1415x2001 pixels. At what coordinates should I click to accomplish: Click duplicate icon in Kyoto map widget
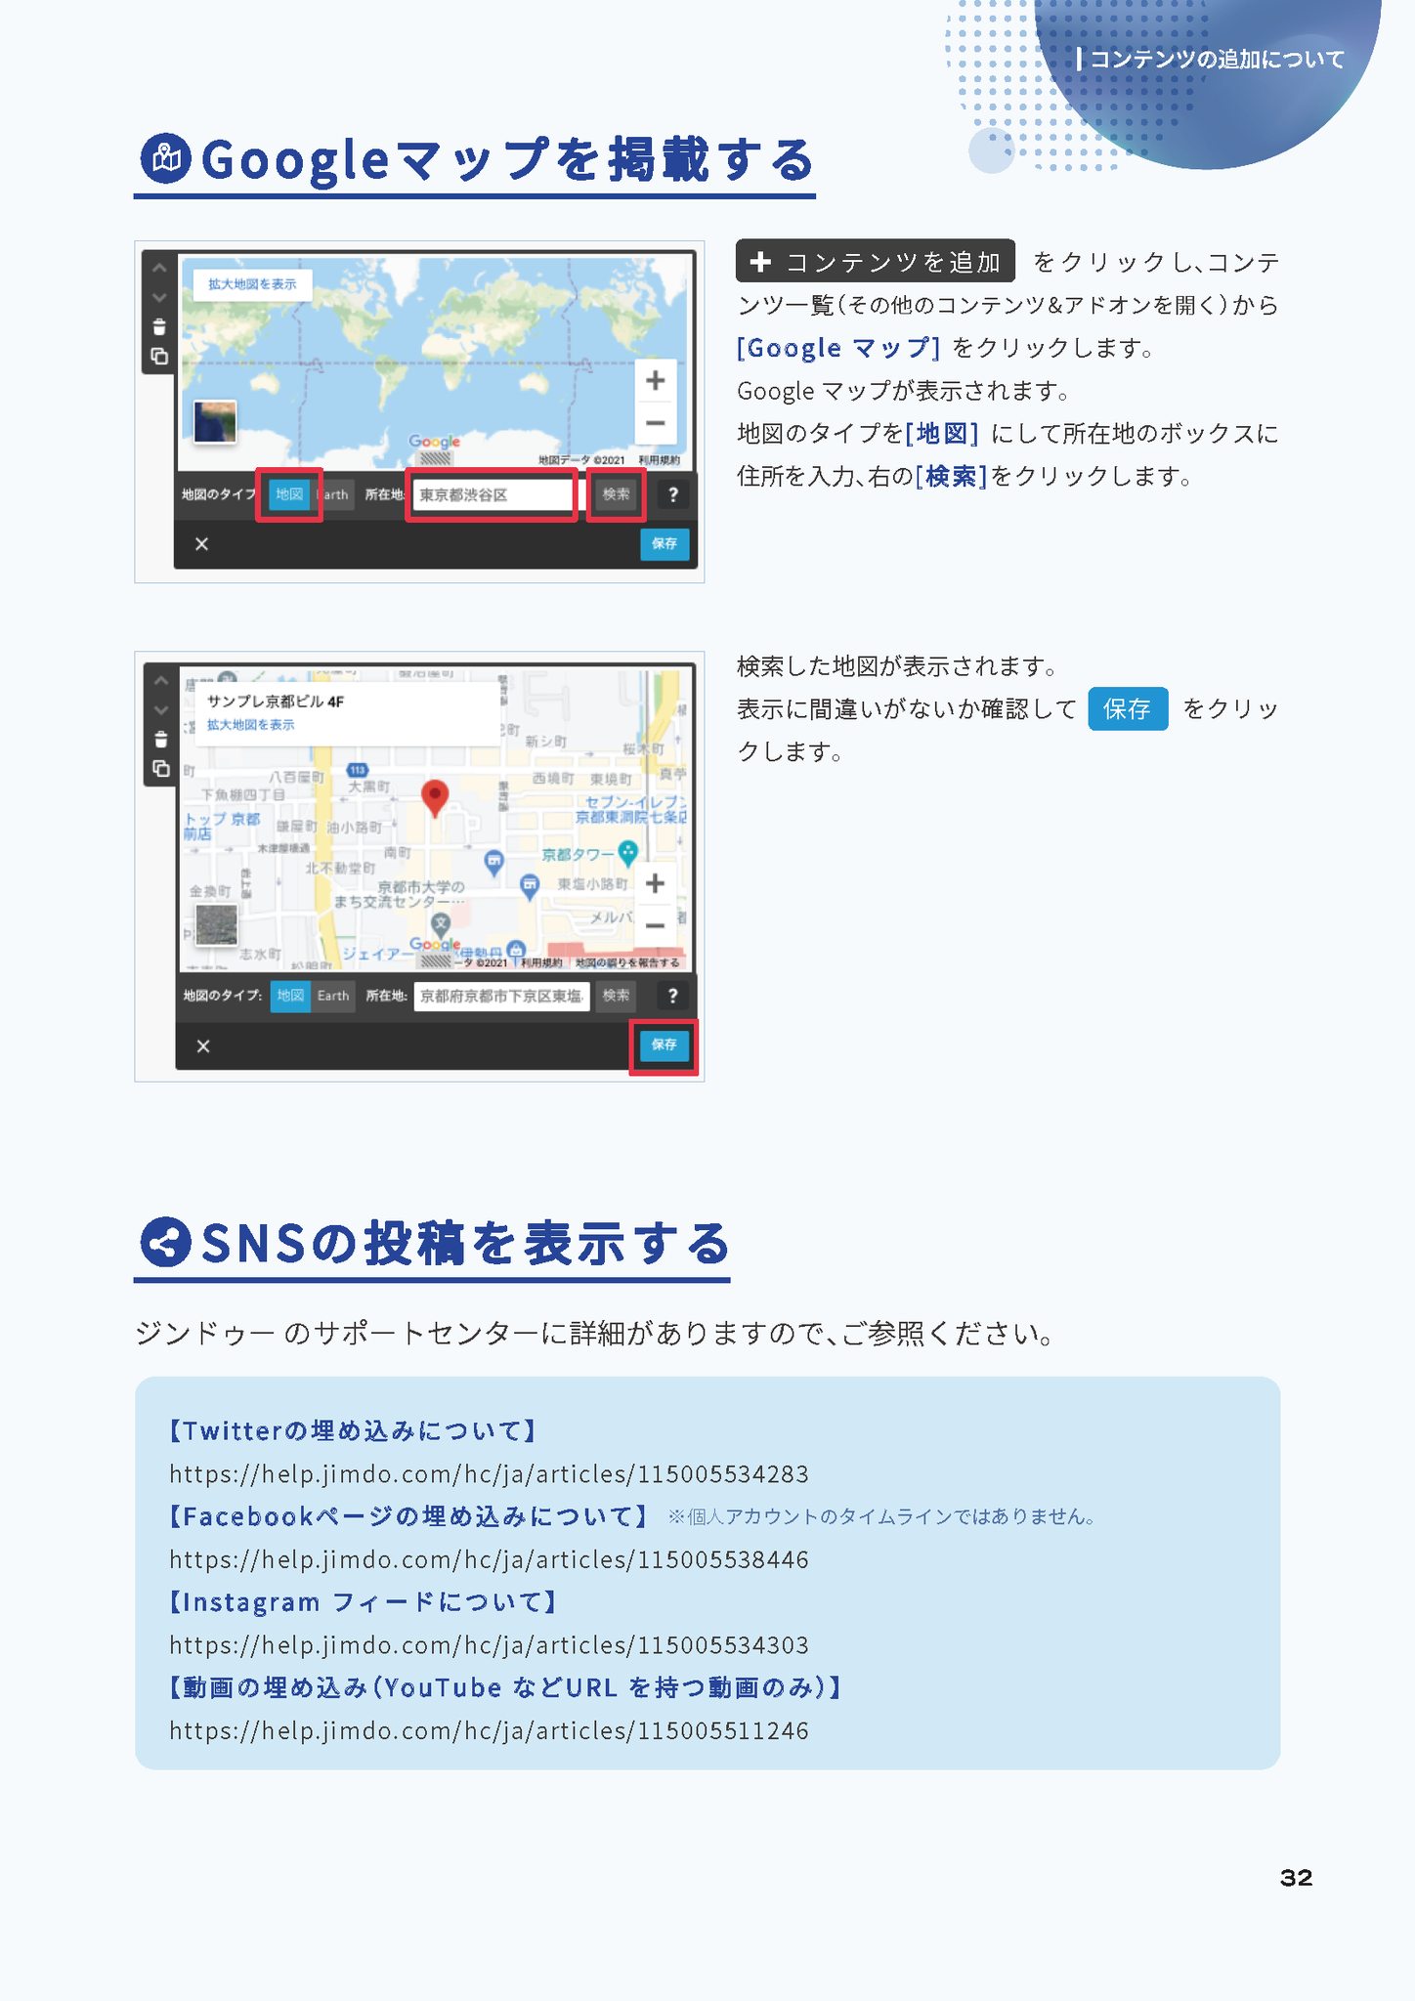pyautogui.click(x=161, y=769)
